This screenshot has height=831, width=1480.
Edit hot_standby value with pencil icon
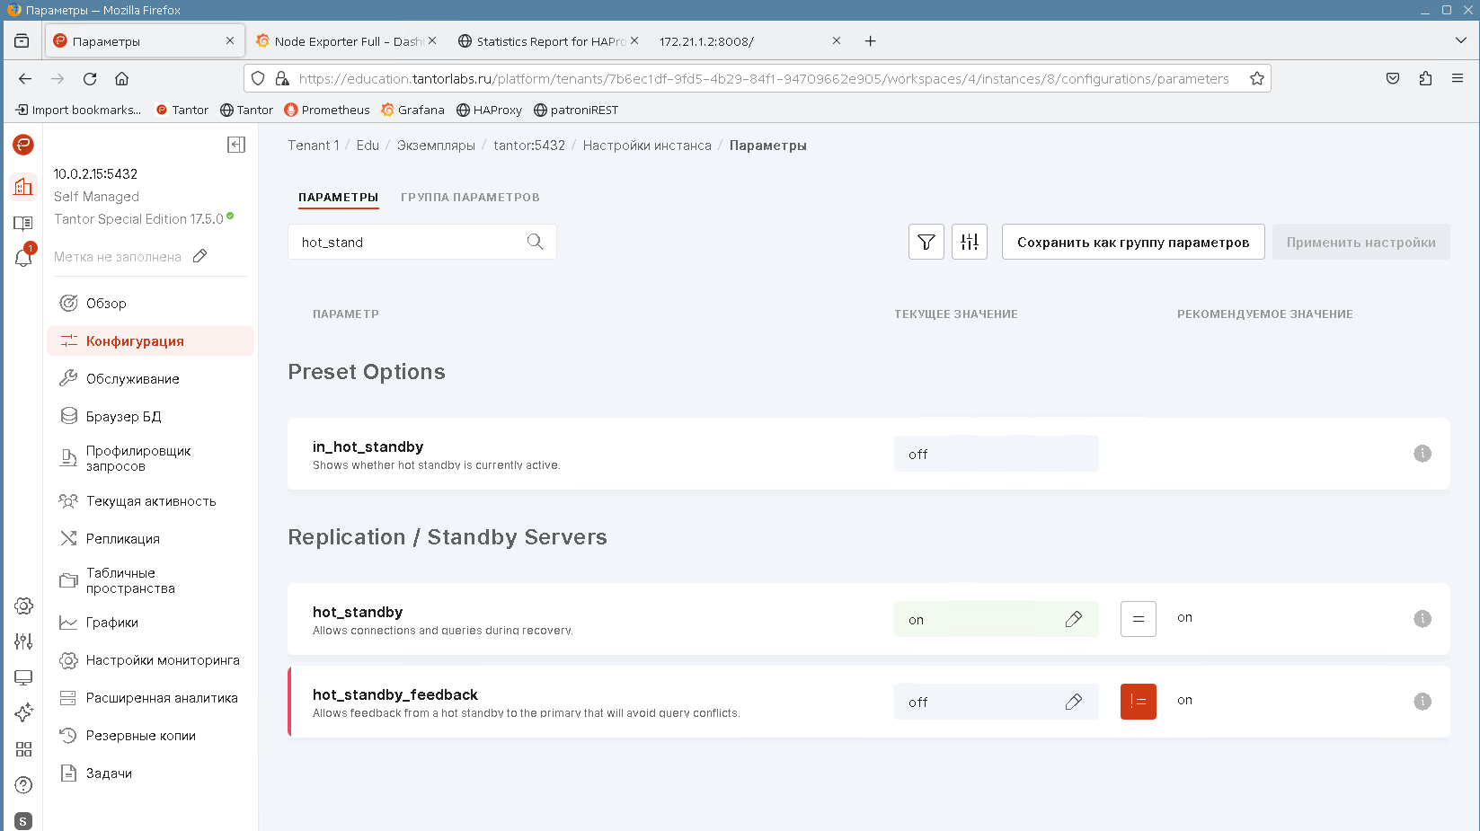1073,619
